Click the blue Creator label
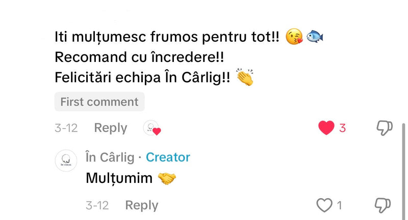This screenshot has width=408, height=220. [x=168, y=158]
